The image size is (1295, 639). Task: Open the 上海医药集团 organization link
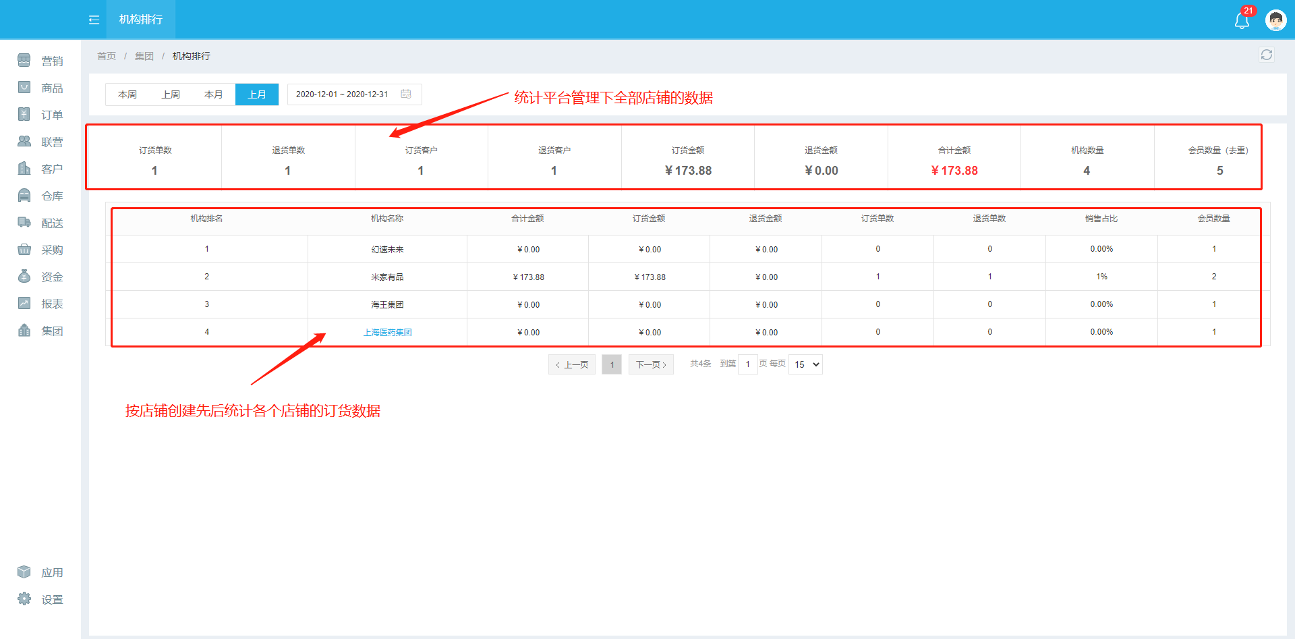point(387,332)
